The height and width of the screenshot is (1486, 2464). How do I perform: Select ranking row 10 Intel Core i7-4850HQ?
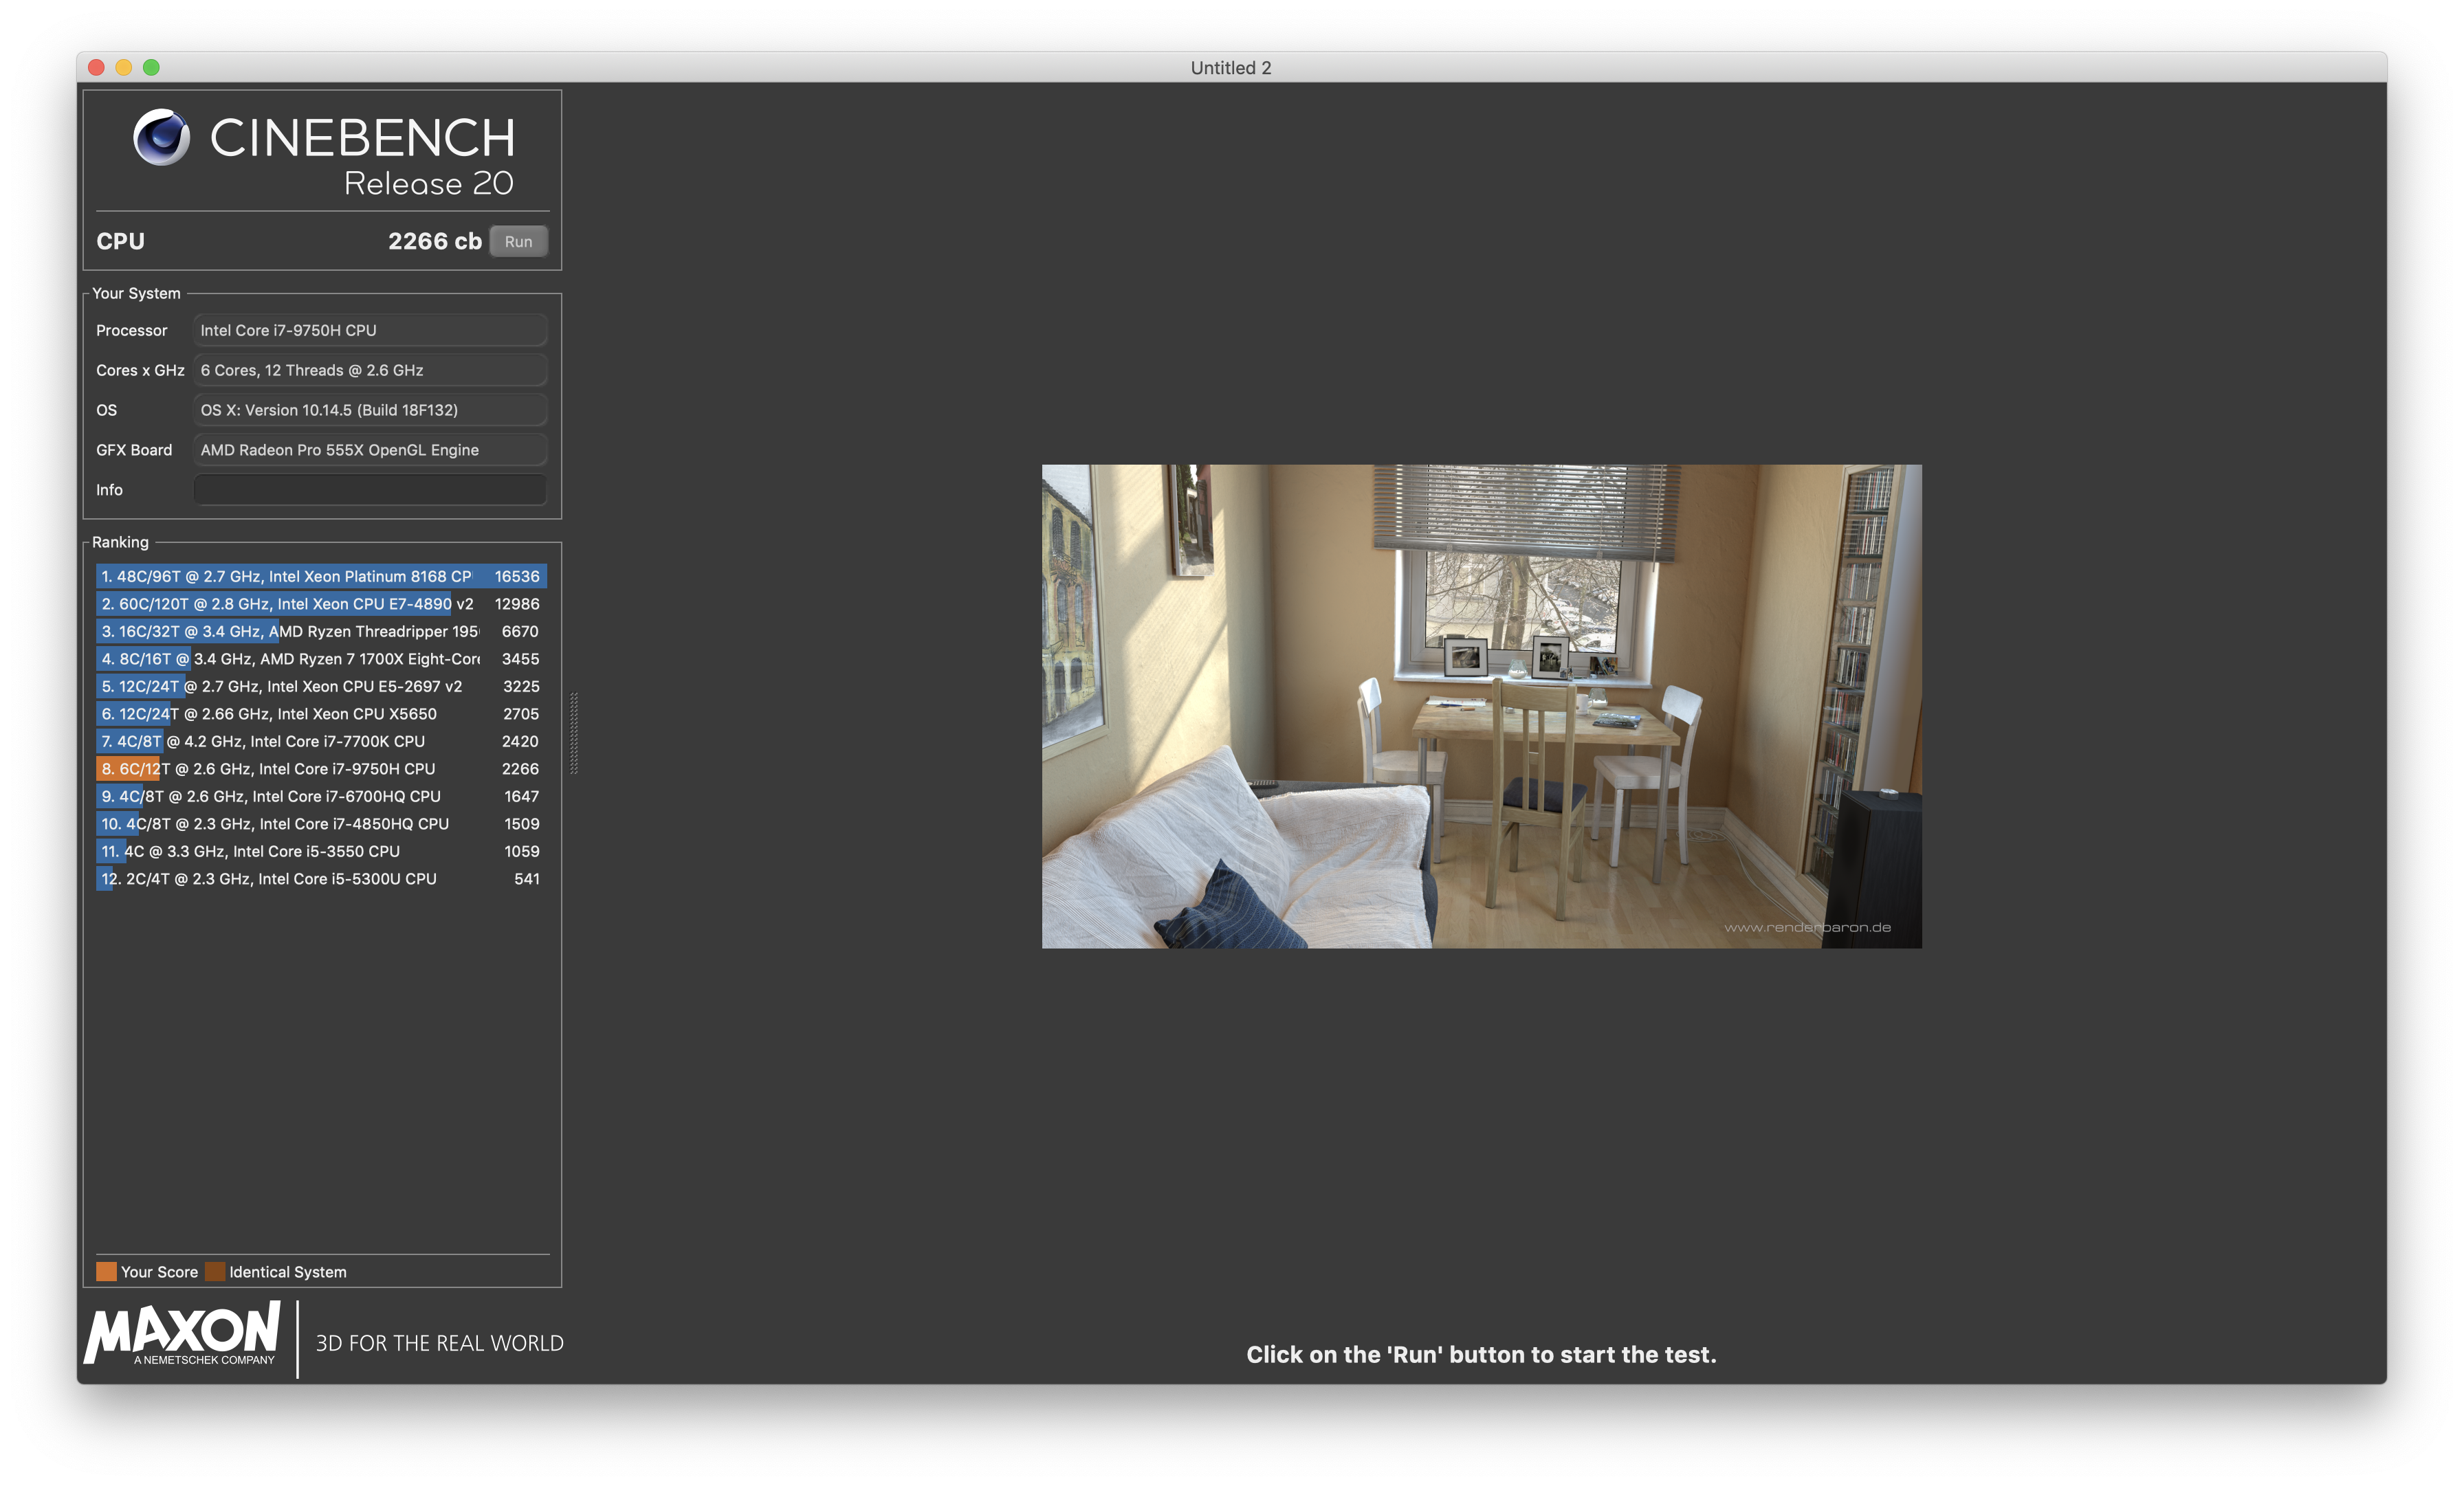click(321, 824)
